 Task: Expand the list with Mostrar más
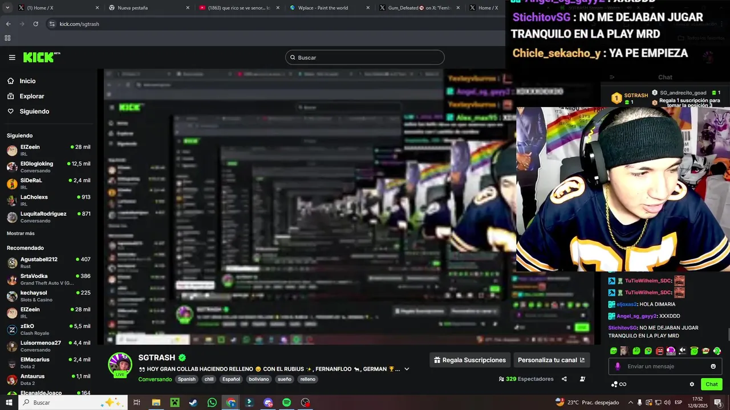click(21, 233)
